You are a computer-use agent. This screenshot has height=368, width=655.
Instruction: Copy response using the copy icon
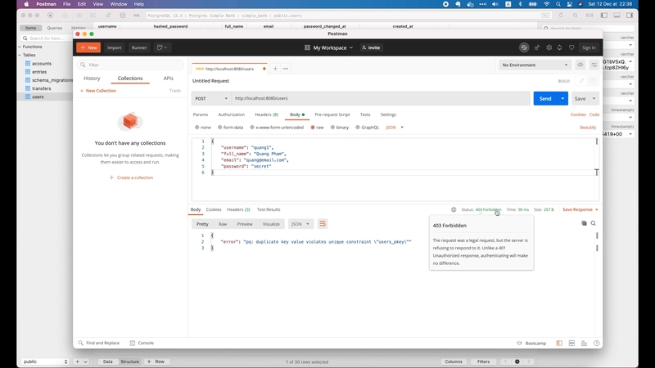(x=584, y=223)
